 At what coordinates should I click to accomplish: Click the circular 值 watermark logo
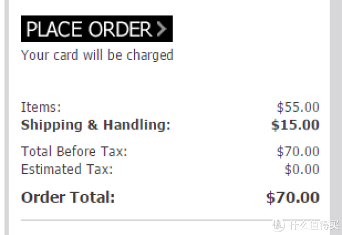pos(278,225)
